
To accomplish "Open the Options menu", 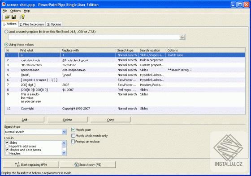I will (15, 11).
